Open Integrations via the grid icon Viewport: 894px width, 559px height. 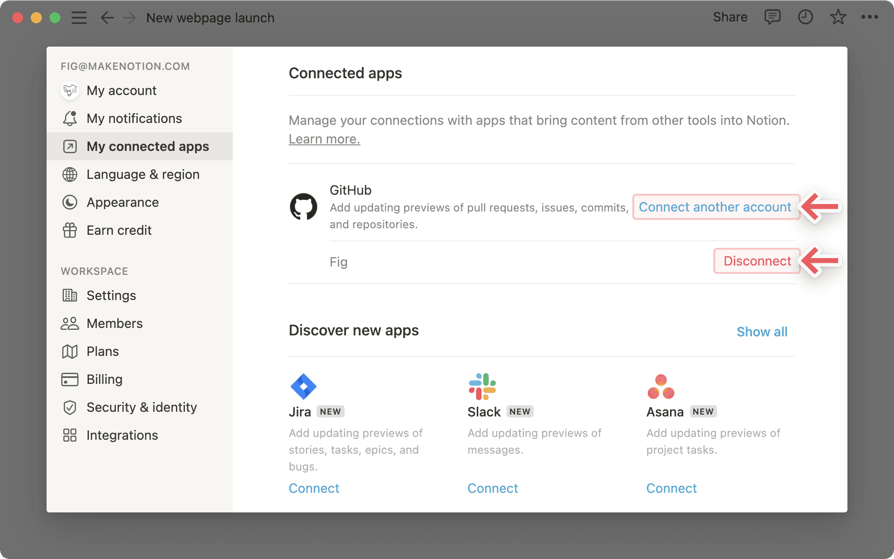click(x=69, y=435)
